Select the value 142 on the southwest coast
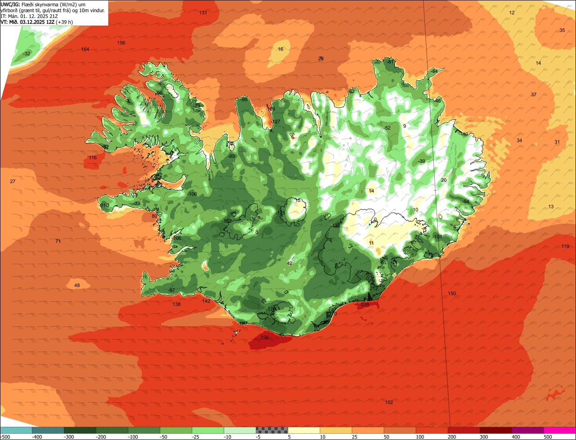Screen dimensions: 576x440 (206, 301)
